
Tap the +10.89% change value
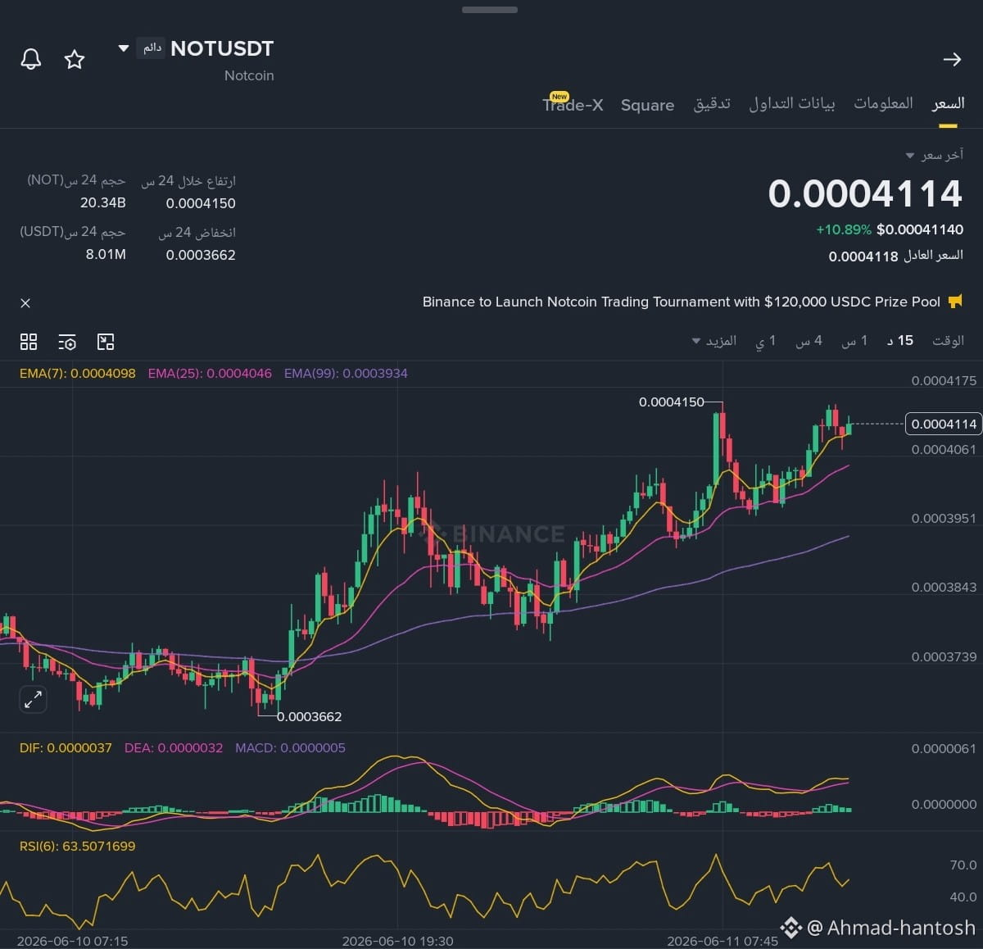(844, 229)
